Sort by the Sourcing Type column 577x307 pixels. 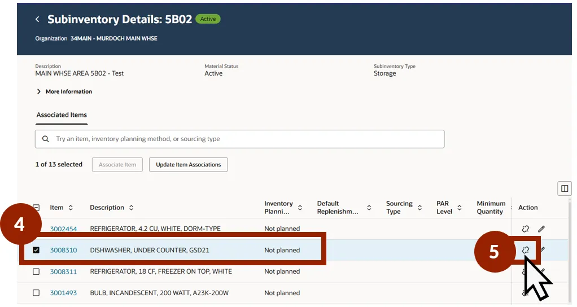(x=419, y=208)
